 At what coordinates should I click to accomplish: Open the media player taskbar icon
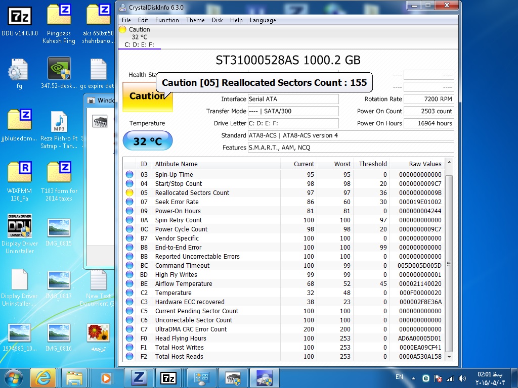[x=106, y=378]
